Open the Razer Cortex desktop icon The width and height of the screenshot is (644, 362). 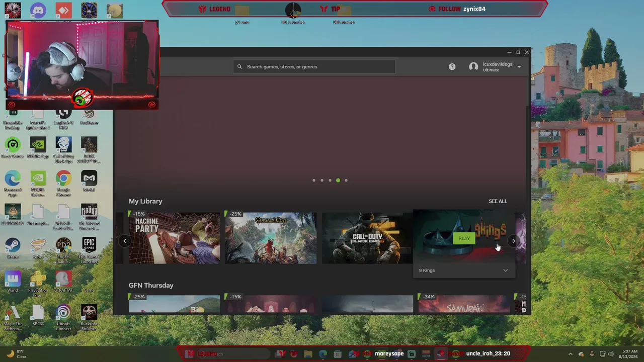click(13, 148)
